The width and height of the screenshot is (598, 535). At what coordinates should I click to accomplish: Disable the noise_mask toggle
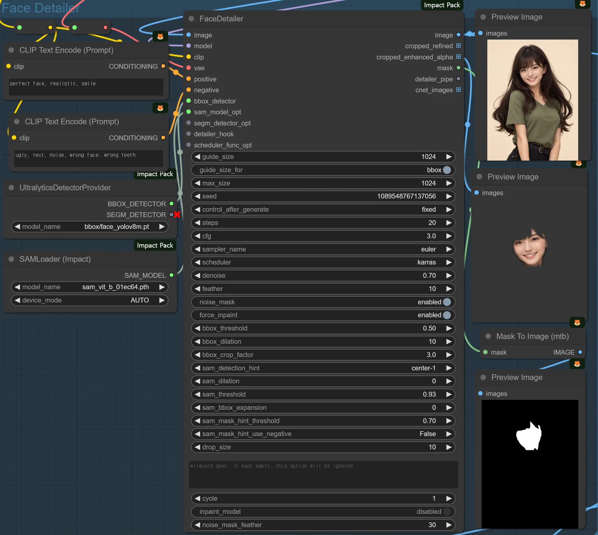click(x=447, y=302)
